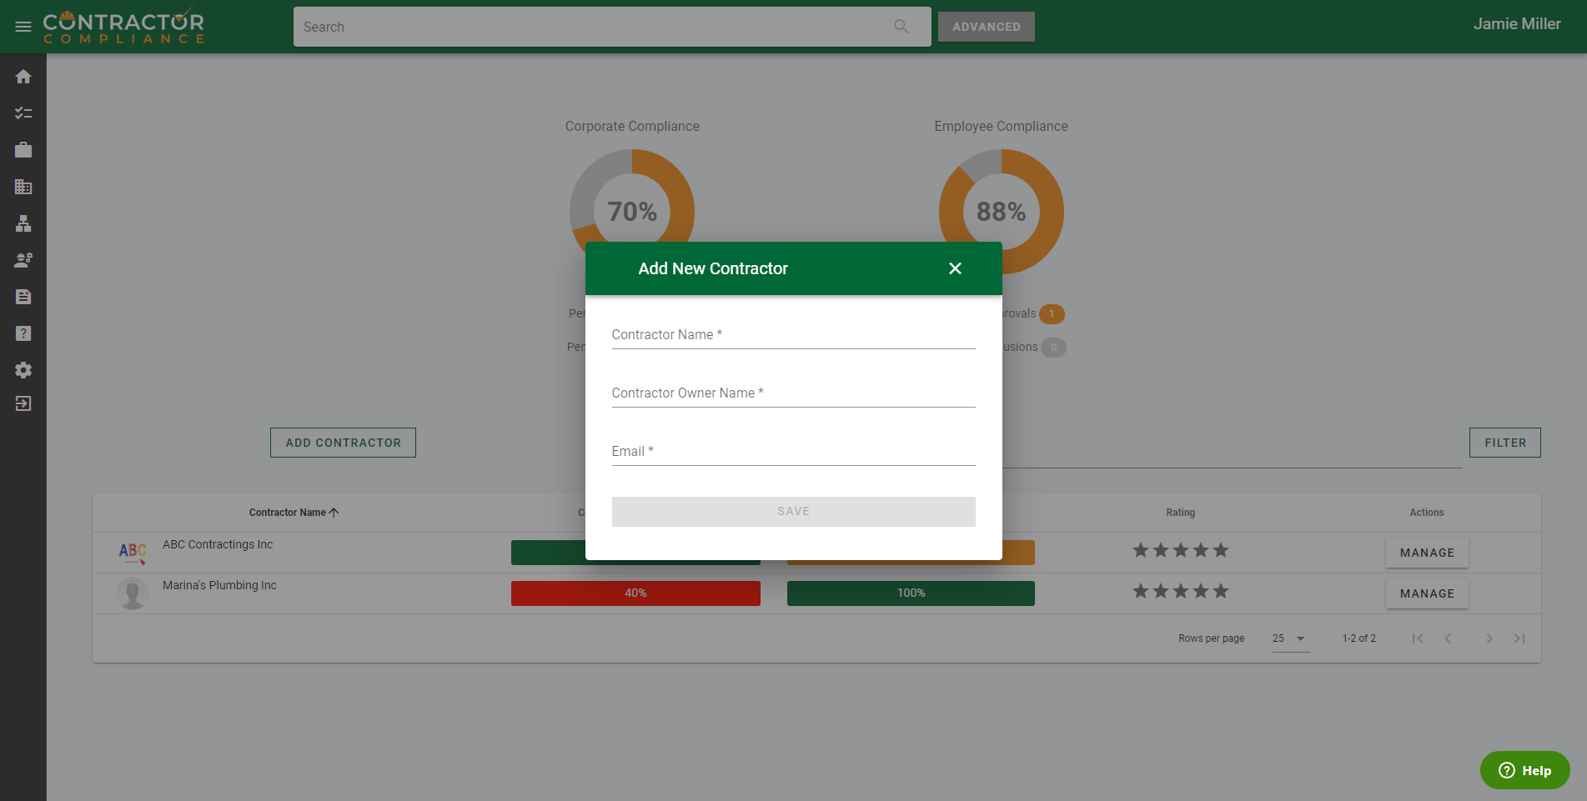Click Manage for Marina's Plumbing Inc
Image resolution: width=1587 pixels, height=801 pixels.
pyautogui.click(x=1426, y=593)
